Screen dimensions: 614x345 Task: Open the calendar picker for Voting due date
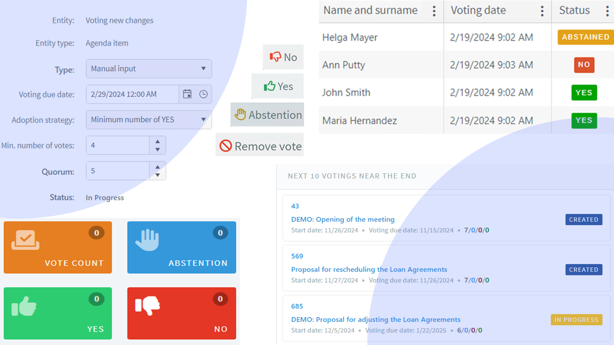pos(187,94)
